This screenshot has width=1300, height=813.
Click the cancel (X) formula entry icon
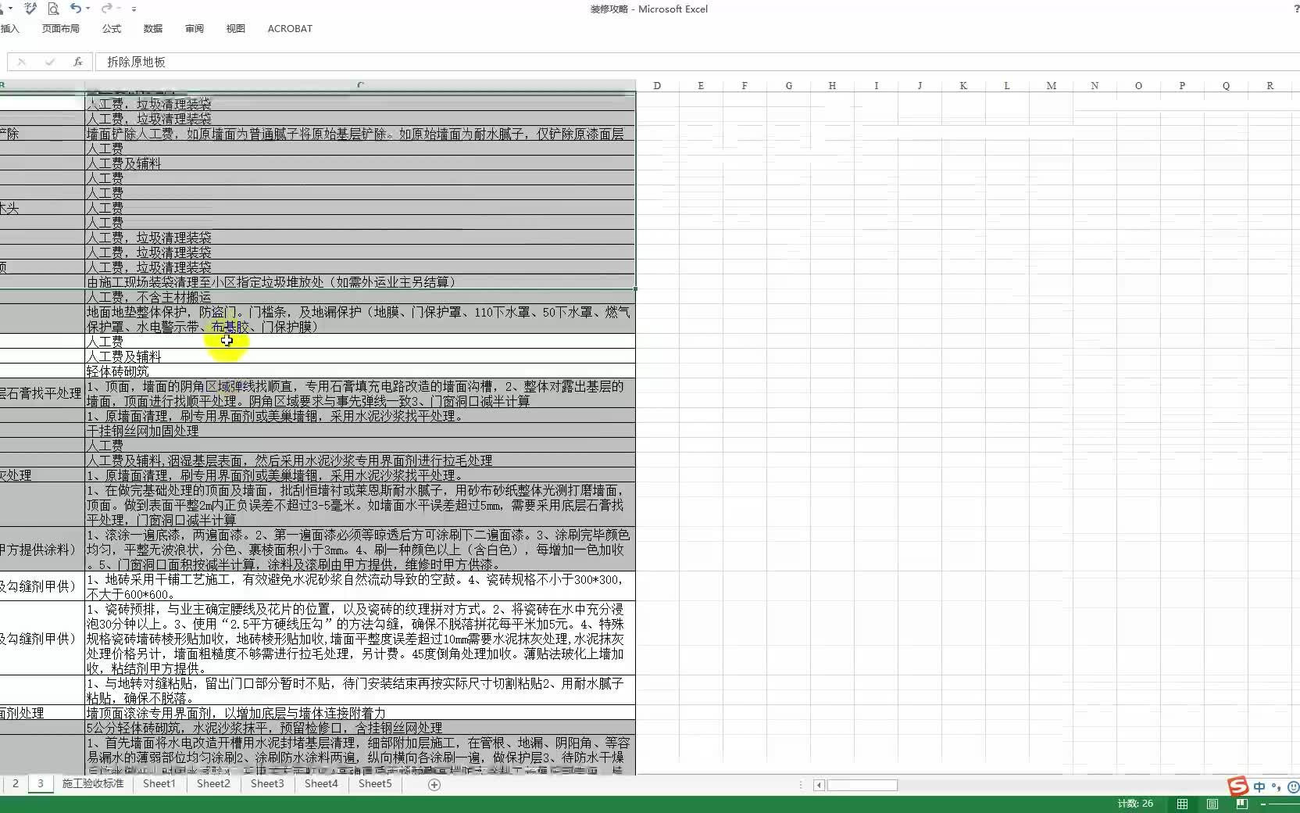point(22,62)
